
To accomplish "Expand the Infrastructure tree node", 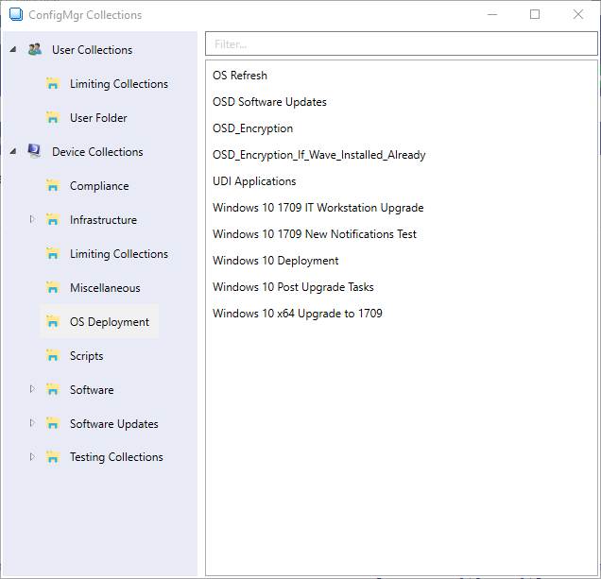I will coord(32,219).
